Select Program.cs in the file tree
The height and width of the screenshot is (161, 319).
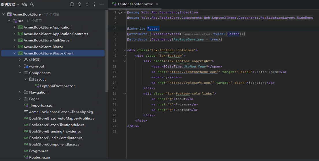click(x=38, y=151)
